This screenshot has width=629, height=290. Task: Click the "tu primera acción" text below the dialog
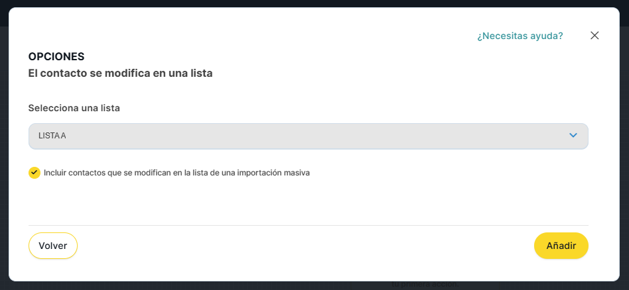click(423, 285)
